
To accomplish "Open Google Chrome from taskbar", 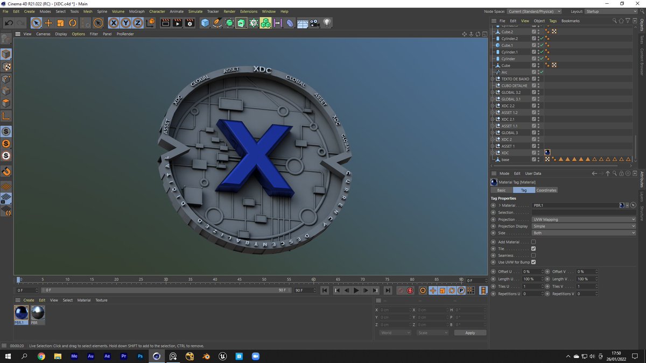I will (x=41, y=356).
